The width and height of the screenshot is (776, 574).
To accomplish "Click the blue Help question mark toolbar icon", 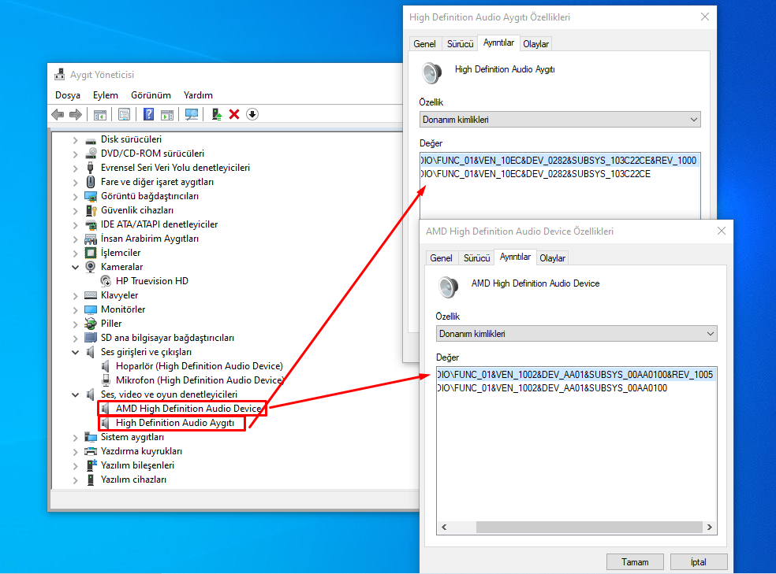I will 148,115.
